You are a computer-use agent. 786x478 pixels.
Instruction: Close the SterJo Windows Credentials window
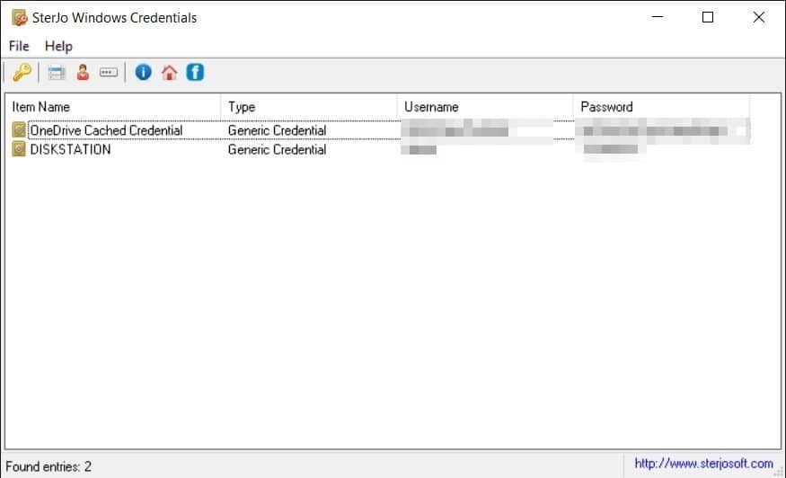coord(758,17)
